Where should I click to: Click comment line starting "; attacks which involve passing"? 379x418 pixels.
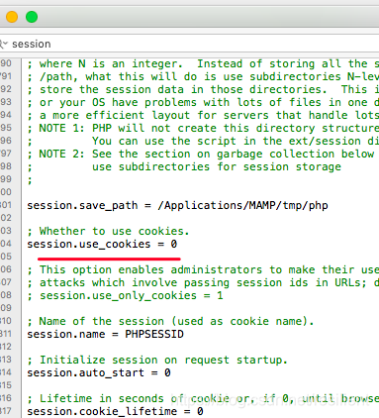point(203,282)
